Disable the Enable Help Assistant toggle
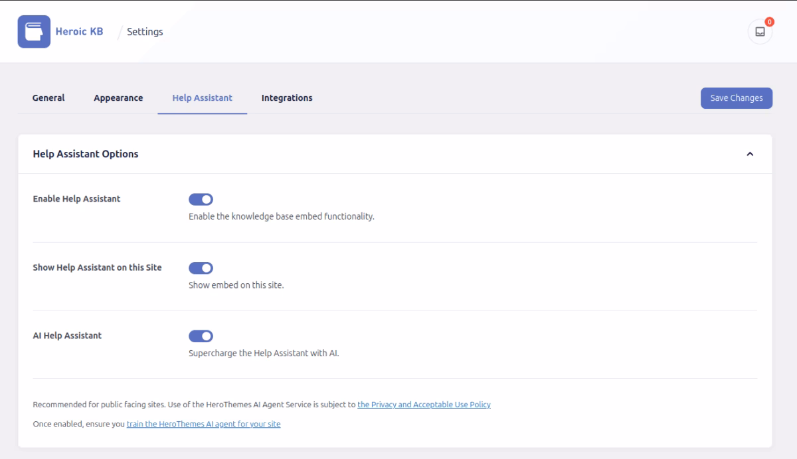Image resolution: width=797 pixels, height=459 pixels. click(x=201, y=199)
